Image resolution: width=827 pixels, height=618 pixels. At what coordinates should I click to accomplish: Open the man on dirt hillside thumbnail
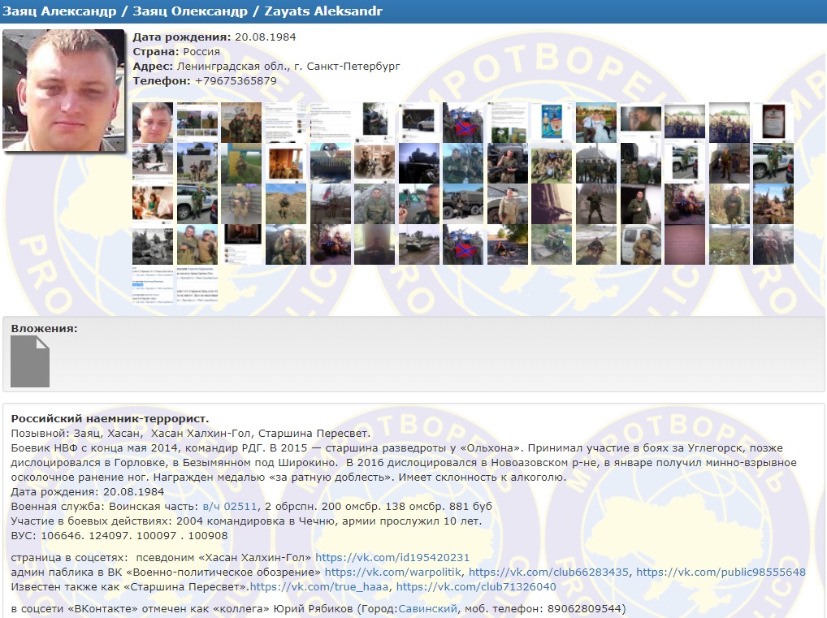click(x=286, y=204)
